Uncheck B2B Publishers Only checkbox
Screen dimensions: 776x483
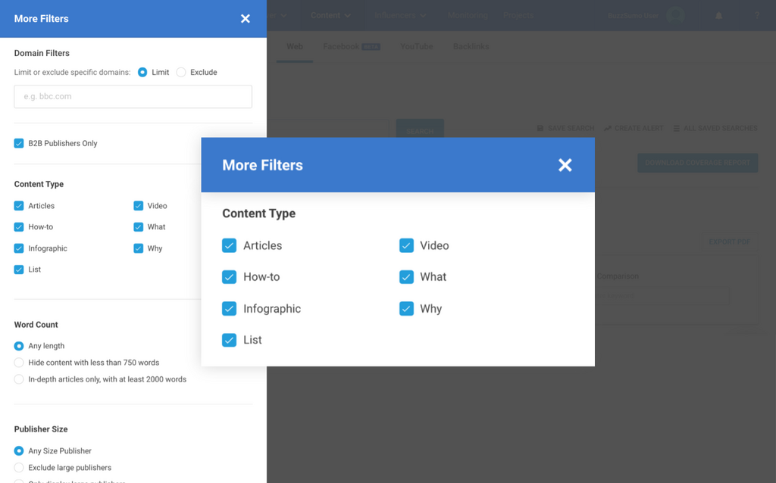pos(19,143)
